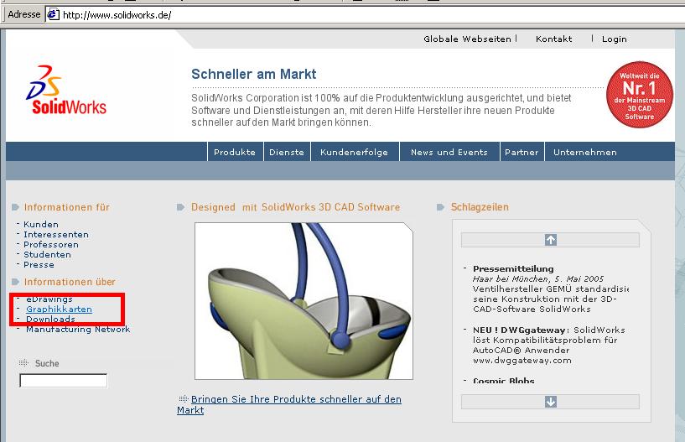Click the down arrow in Schlagzeilen box
The image size is (685, 442).
tap(551, 402)
